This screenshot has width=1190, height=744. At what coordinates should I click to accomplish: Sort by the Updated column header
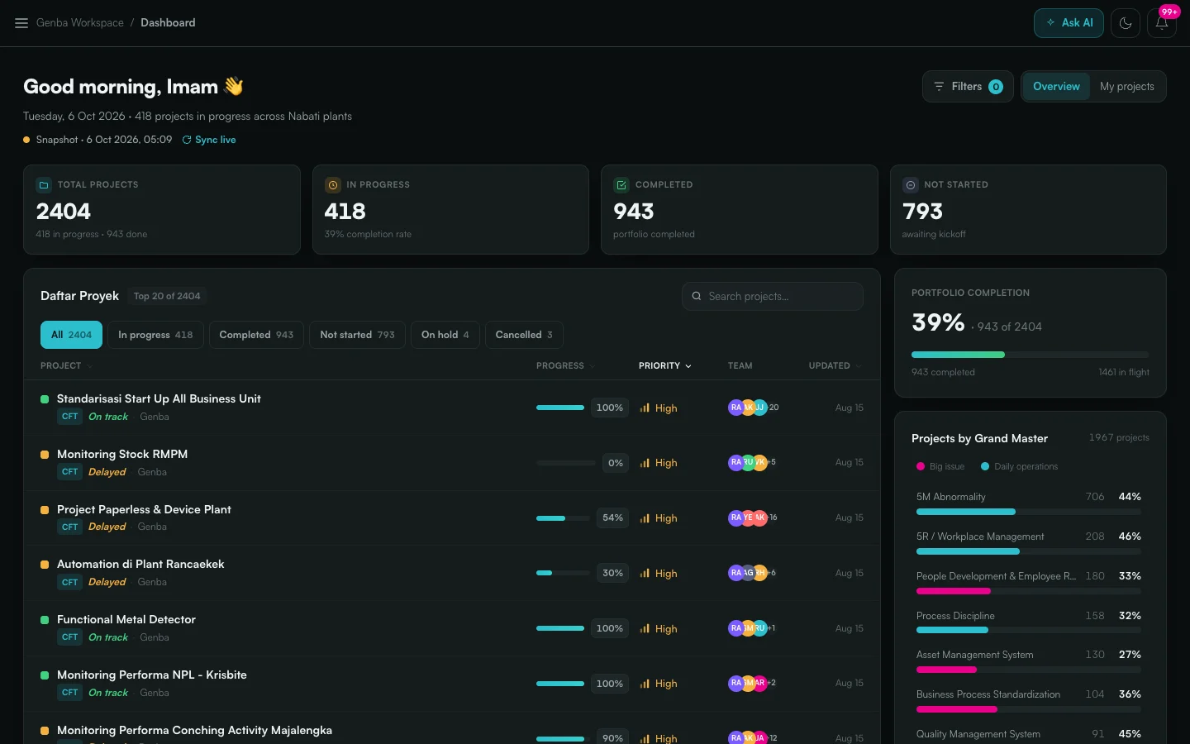[835, 365]
